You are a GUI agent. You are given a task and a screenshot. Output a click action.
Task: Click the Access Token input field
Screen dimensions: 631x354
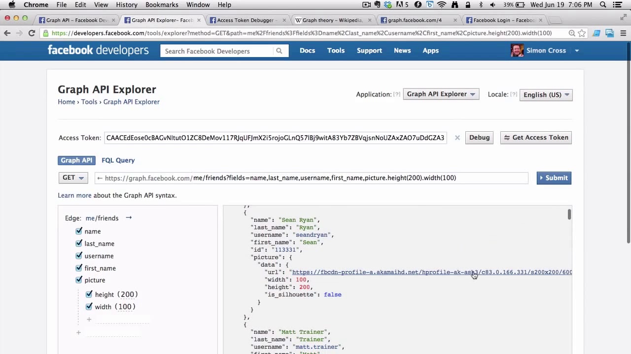(276, 138)
